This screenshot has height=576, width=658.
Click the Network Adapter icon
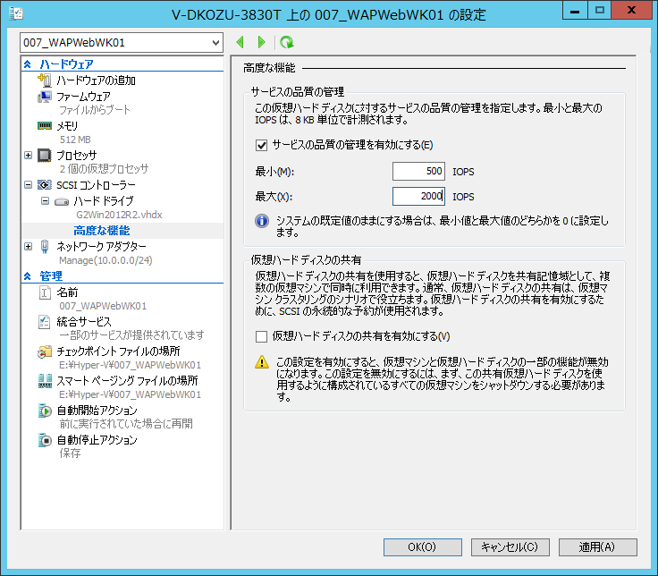(45, 247)
